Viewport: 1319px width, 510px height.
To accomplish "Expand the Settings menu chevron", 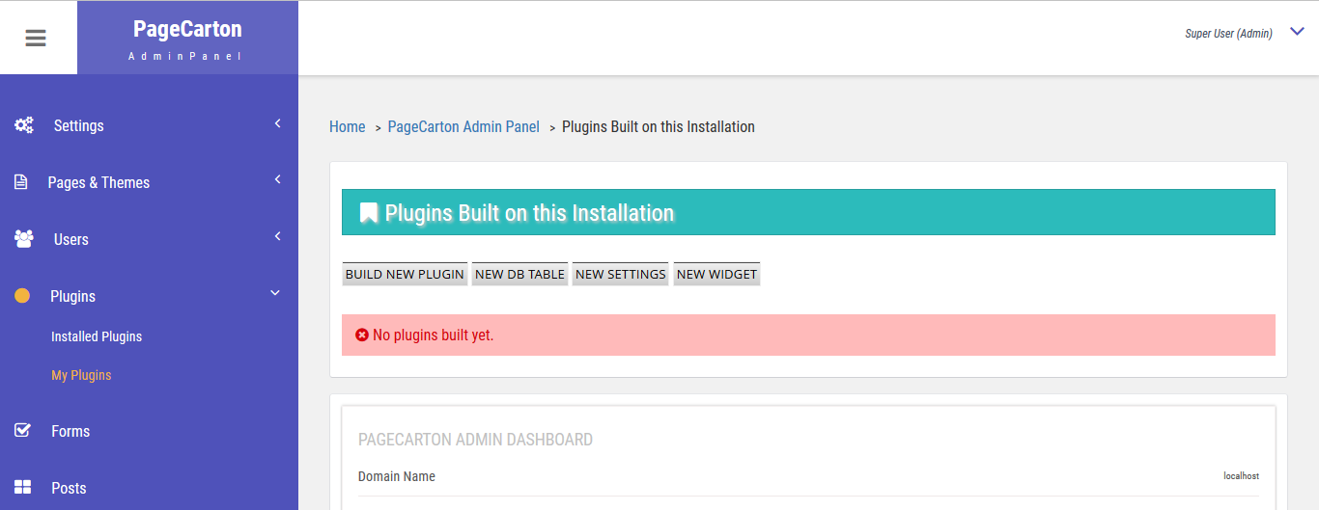I will [x=277, y=123].
